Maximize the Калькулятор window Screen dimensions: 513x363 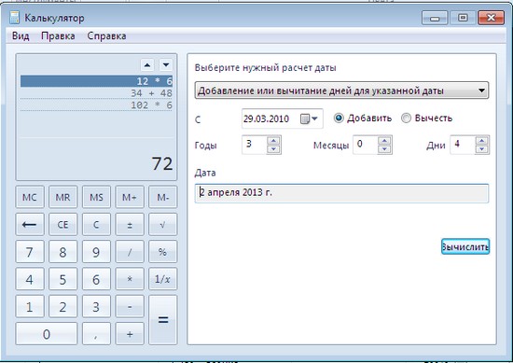coord(463,18)
